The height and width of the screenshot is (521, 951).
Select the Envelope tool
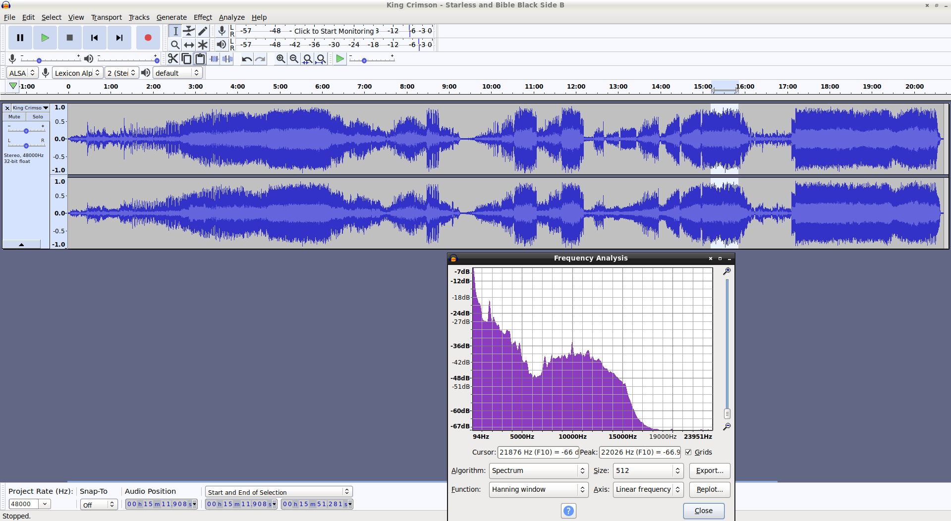[189, 31]
